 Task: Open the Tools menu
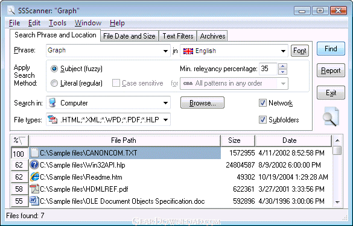[x=58, y=23]
